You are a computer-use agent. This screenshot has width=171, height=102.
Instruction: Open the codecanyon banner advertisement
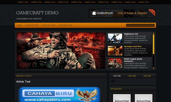(122, 13)
